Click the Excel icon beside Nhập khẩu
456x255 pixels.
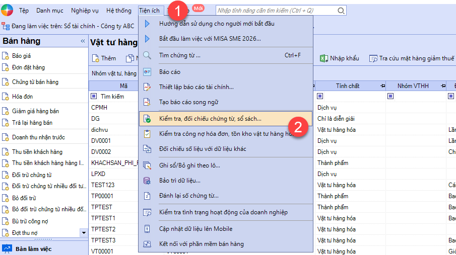point(324,58)
